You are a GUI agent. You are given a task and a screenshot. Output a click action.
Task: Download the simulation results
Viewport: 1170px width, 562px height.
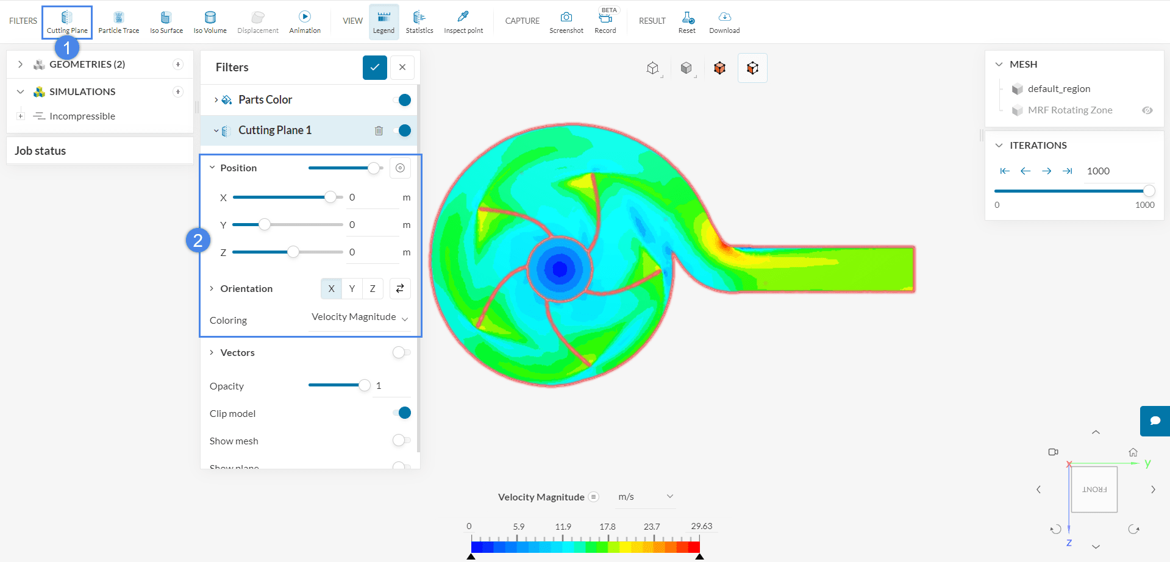click(724, 22)
